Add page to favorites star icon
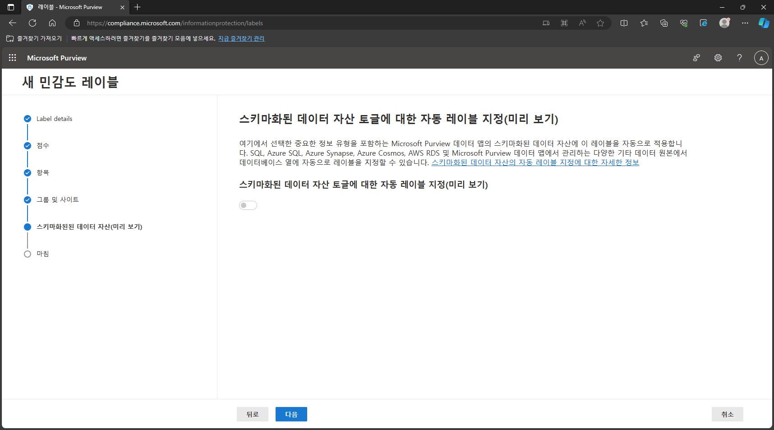Image resolution: width=774 pixels, height=430 pixels. pyautogui.click(x=600, y=23)
